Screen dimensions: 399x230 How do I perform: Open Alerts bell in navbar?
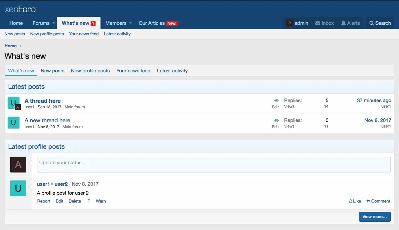(x=343, y=23)
